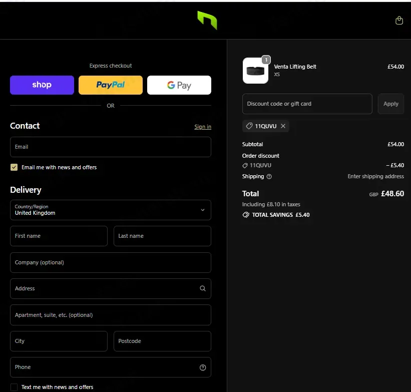Focus the Discount code or gift card field
Viewport: 411px width, 392px height.
307,104
